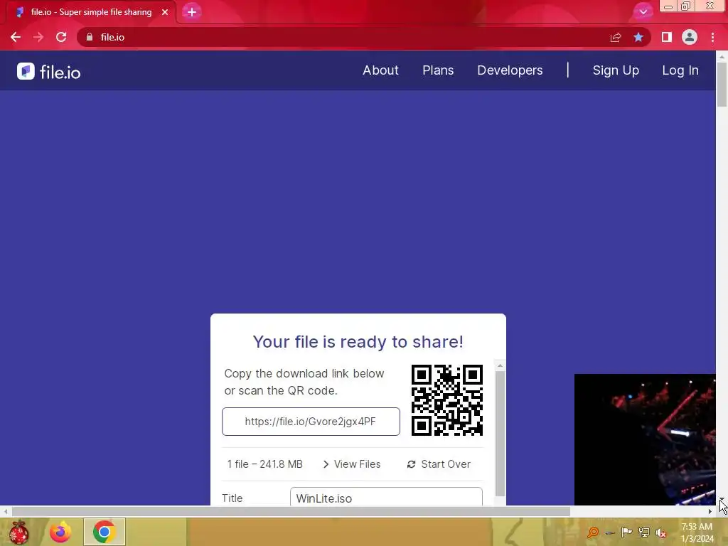Click the horizontal scrollbar left arrow

pyautogui.click(x=6, y=512)
